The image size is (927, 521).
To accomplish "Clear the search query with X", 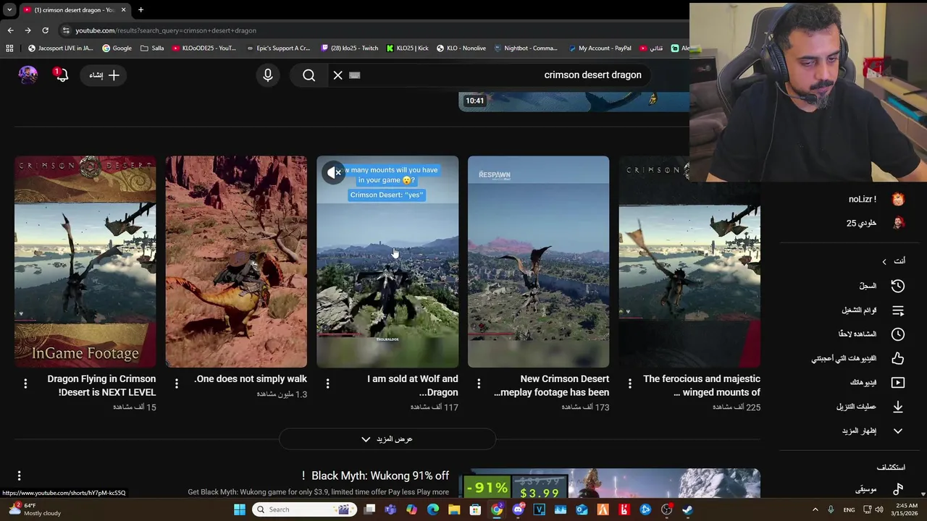I will (337, 75).
